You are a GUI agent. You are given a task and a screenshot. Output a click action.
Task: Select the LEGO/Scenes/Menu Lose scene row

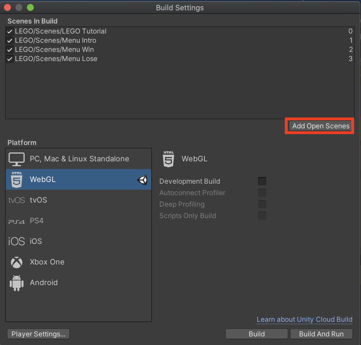point(179,59)
